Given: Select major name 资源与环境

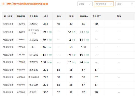Looking at the screenshot, I should click(x=34, y=77).
